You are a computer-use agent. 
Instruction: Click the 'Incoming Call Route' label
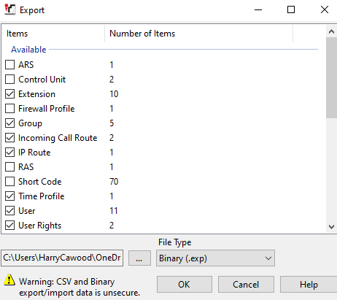coord(58,138)
